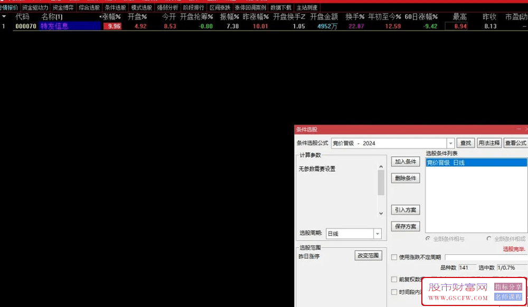This screenshot has height=307, width=528.
Task: Sort by the 昨收 column header
Action: point(489,16)
